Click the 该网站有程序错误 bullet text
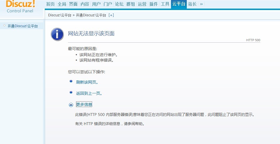Viewport: 280px width, 144px height. (97, 60)
